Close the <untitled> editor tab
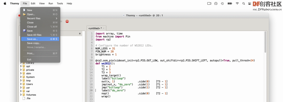The height and width of the screenshot is (102, 283). pos(104,28)
